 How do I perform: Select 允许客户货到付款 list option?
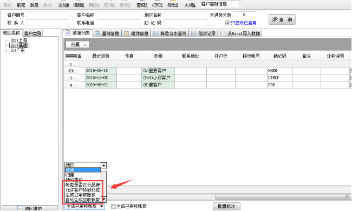(83, 190)
